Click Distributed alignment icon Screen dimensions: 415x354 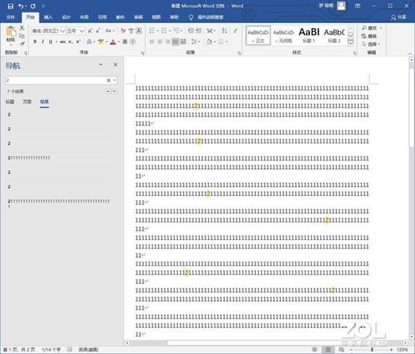(183, 42)
